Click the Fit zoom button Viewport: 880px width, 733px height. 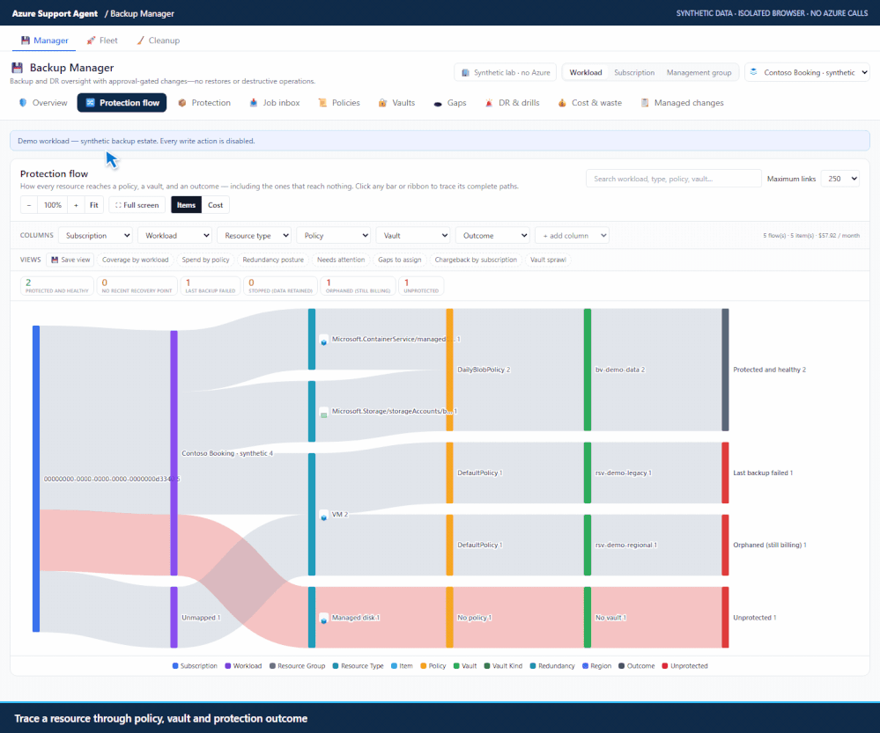pyautogui.click(x=93, y=205)
